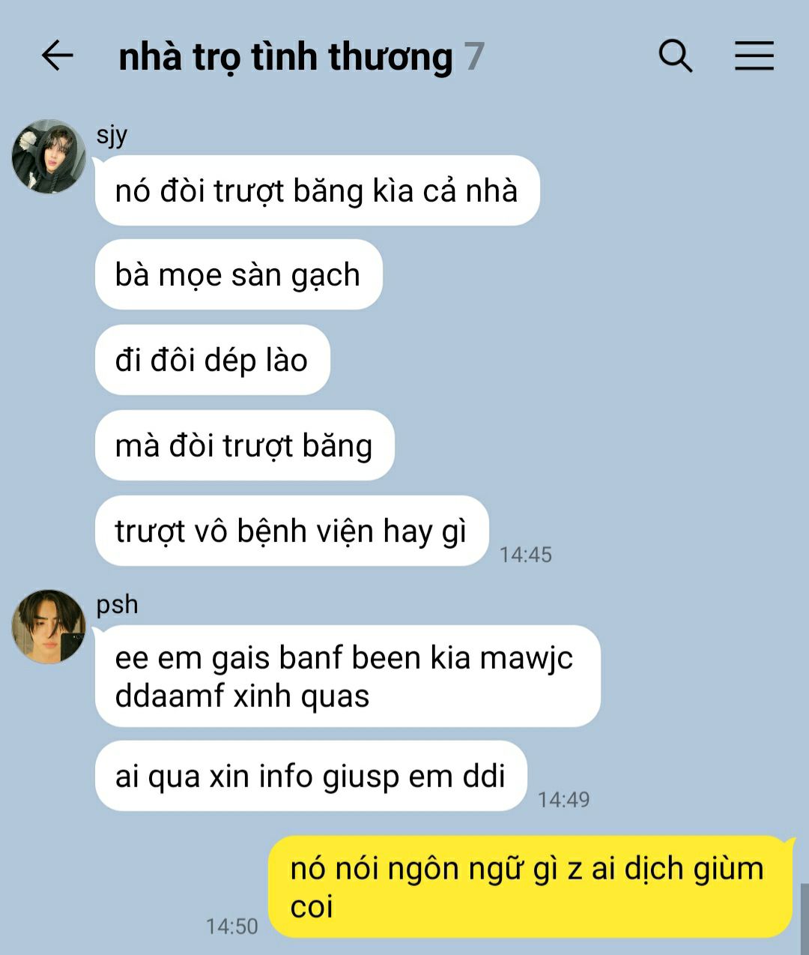Click the scrollbar handle at right edge
This screenshot has width=809, height=955.
click(805, 919)
